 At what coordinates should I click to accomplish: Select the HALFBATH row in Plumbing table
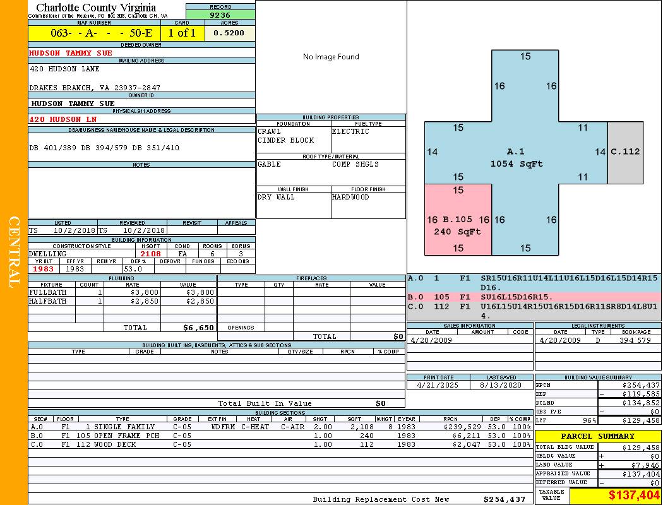point(122,302)
